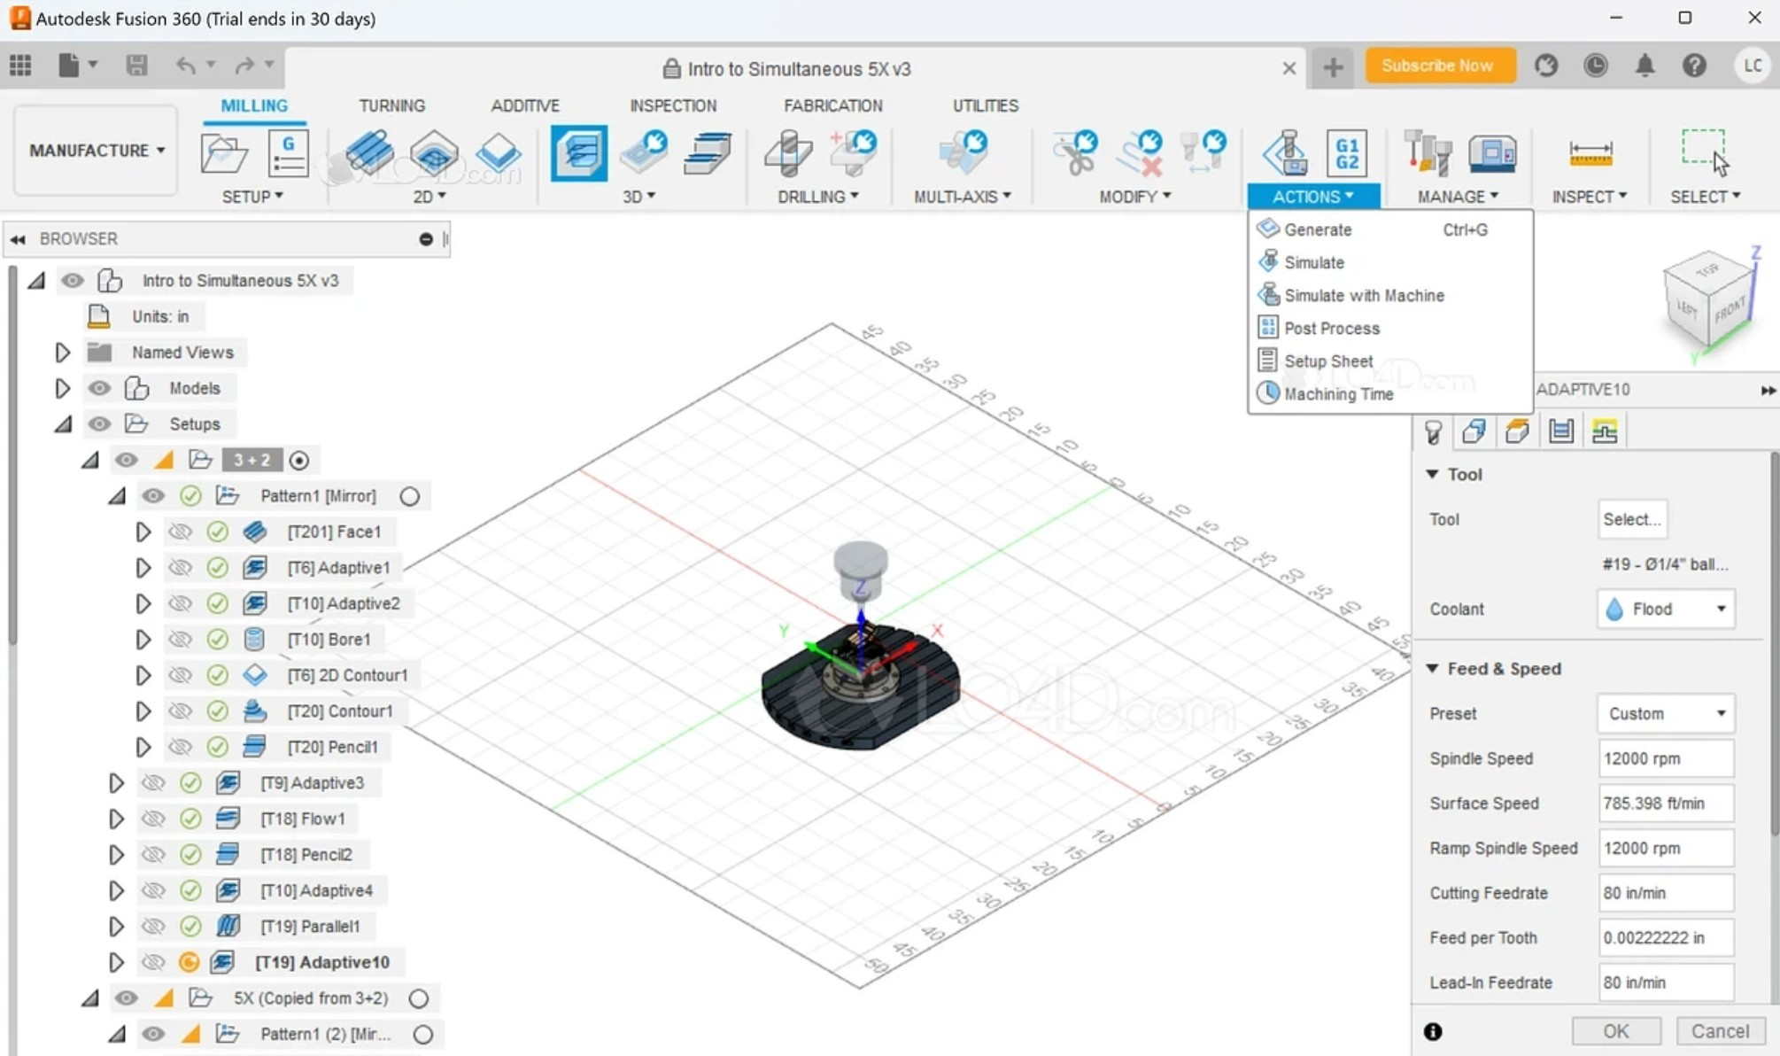Click the Cutting Feedrate input field
Image resolution: width=1780 pixels, height=1056 pixels.
coord(1666,893)
